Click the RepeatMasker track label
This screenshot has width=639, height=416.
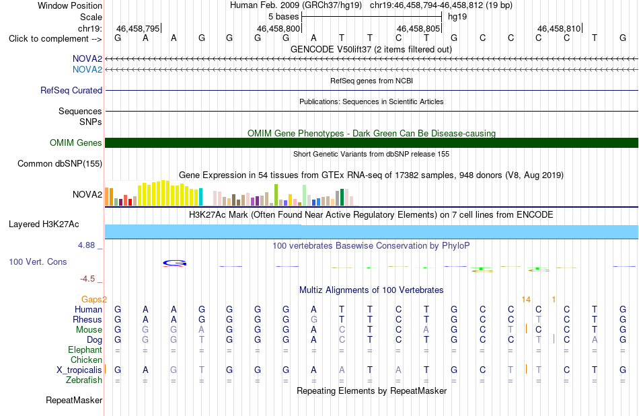pyautogui.click(x=74, y=400)
